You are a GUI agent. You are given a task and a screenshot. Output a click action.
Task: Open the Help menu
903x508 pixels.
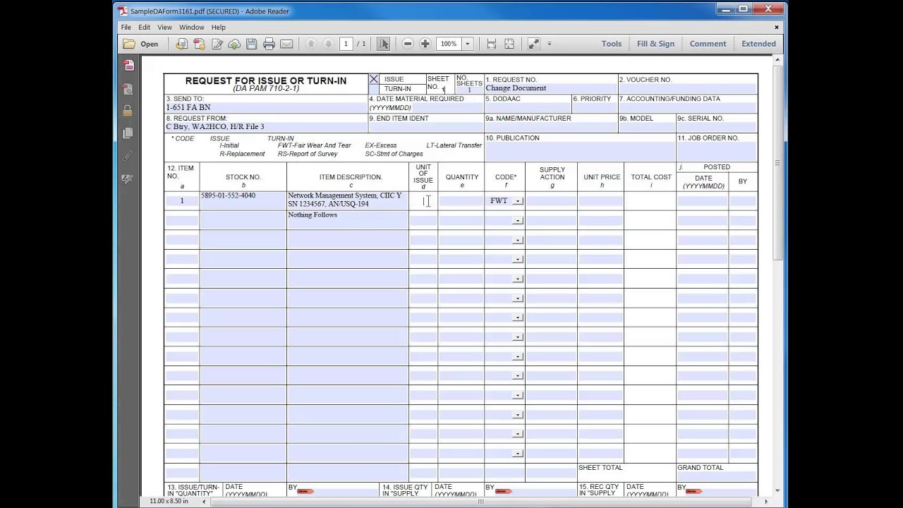pyautogui.click(x=219, y=28)
